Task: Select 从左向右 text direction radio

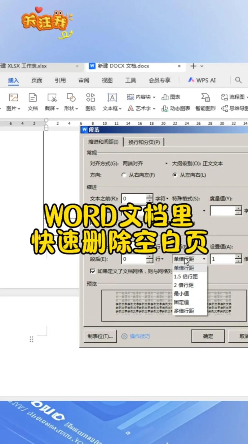Action: pos(175,175)
